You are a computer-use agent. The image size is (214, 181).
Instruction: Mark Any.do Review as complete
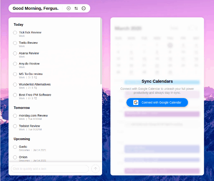[15, 64]
